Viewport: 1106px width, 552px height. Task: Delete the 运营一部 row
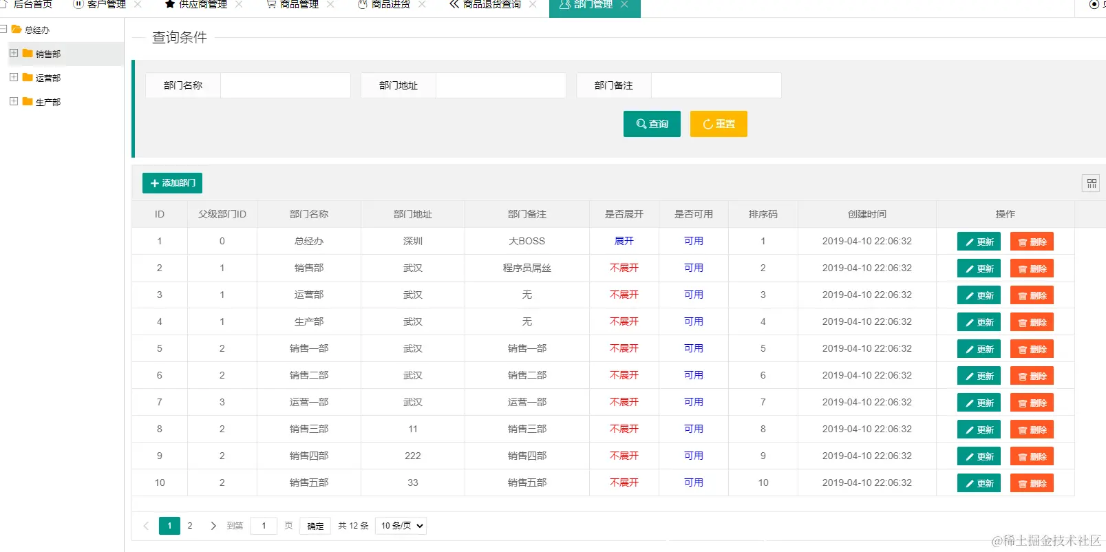click(1032, 403)
